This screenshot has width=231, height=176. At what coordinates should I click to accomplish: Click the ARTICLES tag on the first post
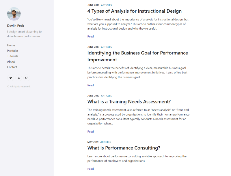tap(106, 5)
